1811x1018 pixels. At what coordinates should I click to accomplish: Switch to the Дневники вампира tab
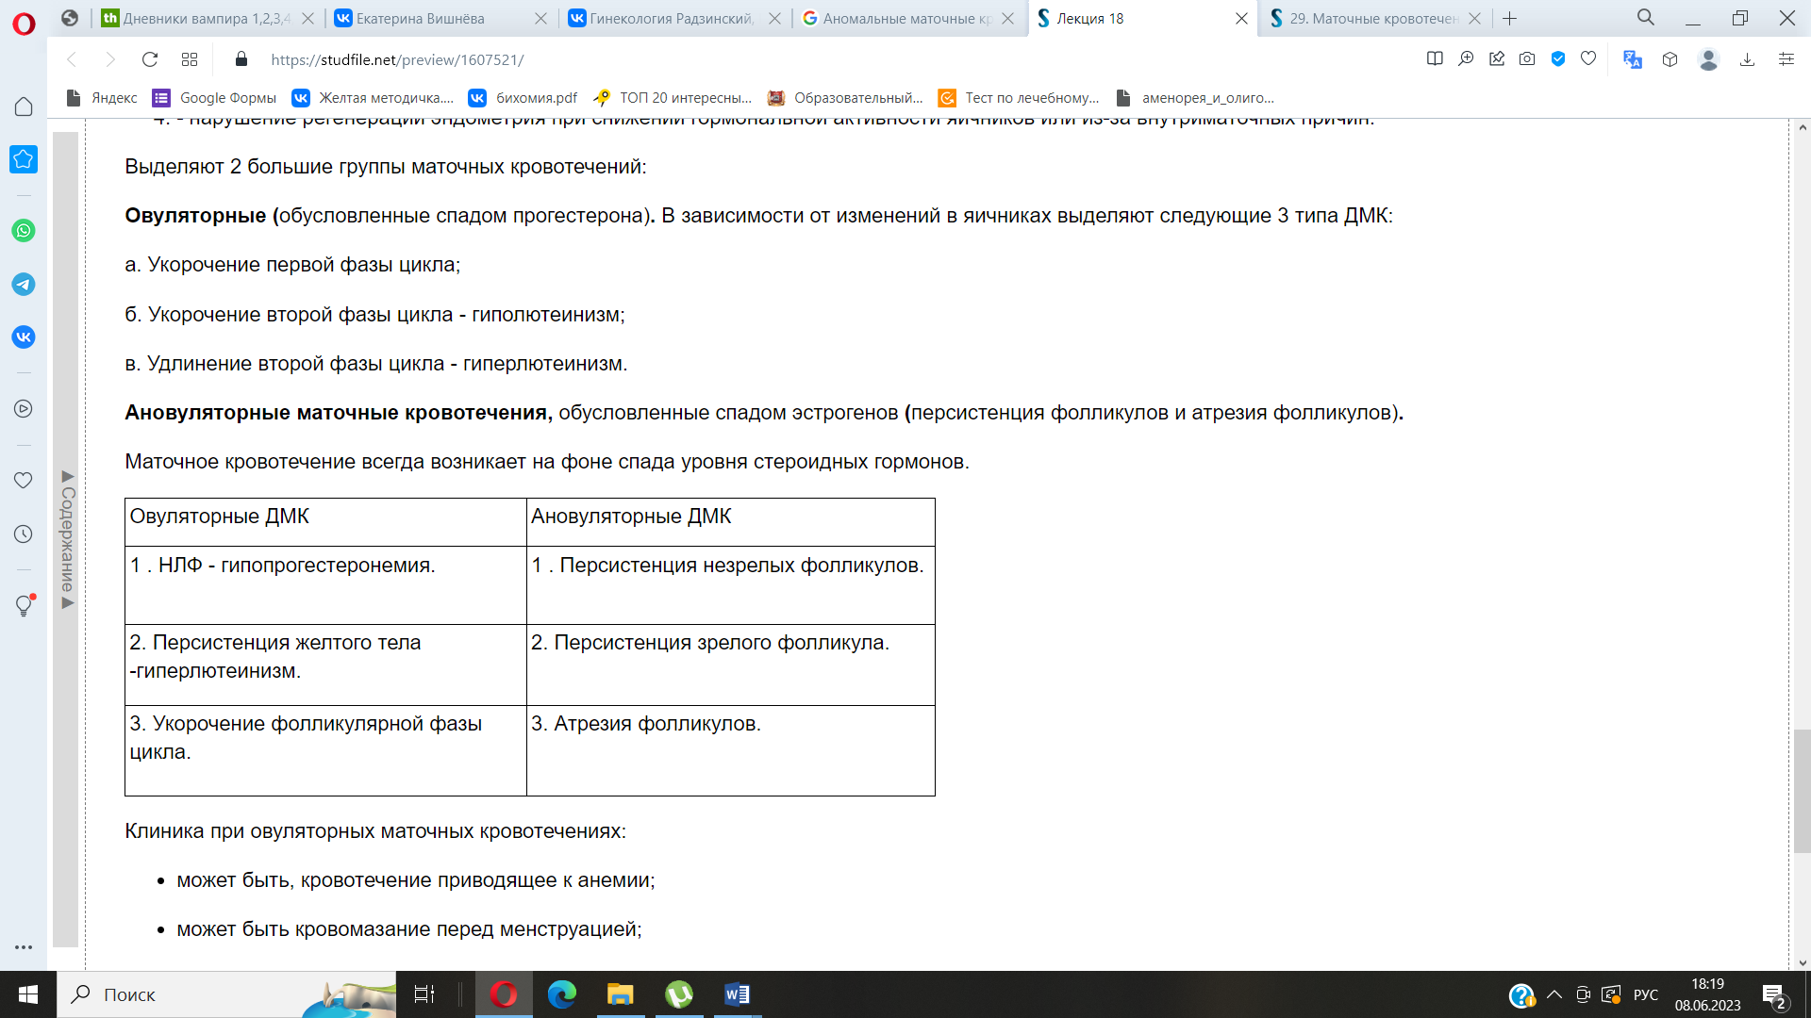[208, 18]
